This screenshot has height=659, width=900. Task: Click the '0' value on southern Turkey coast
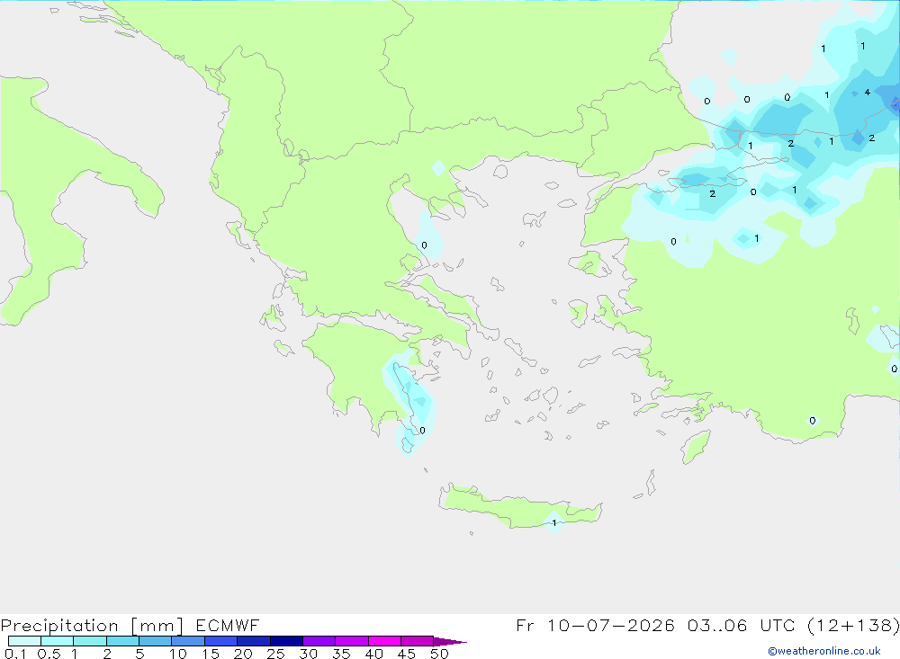(812, 421)
